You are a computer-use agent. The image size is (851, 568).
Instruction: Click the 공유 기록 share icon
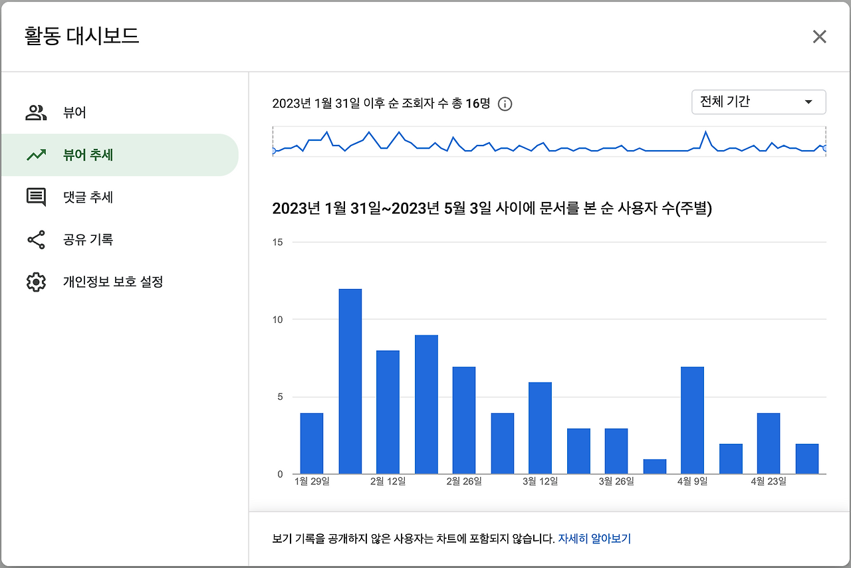35,239
